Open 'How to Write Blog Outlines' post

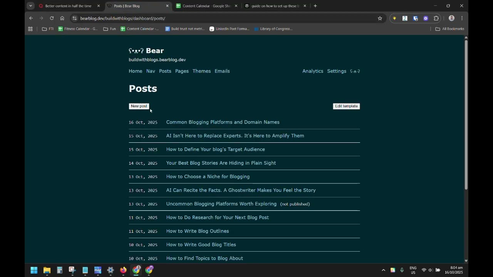click(198, 231)
